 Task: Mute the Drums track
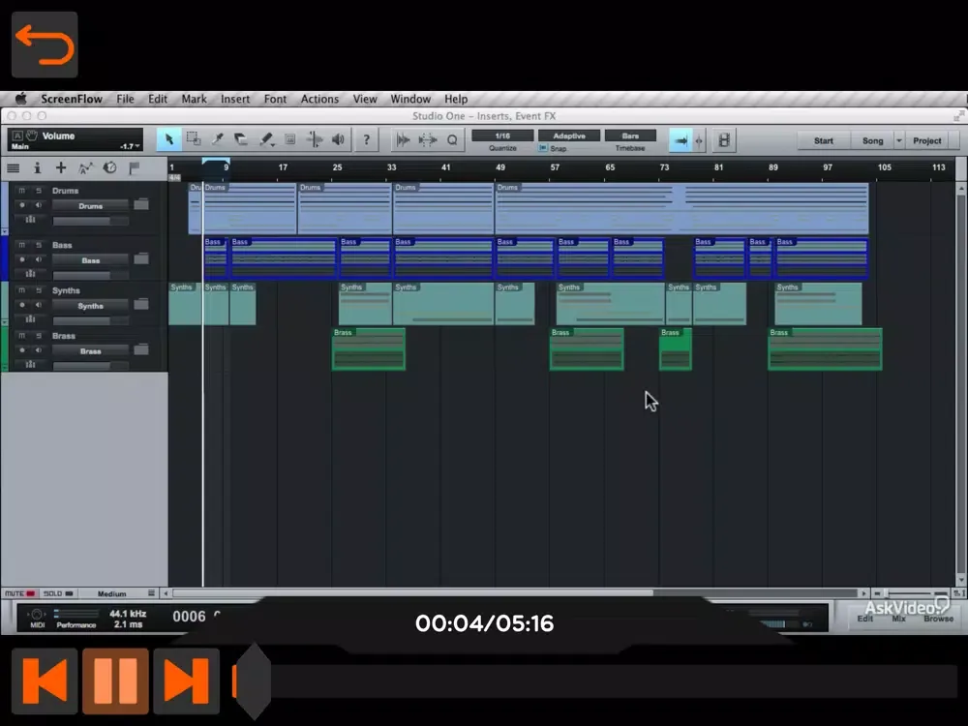21,191
